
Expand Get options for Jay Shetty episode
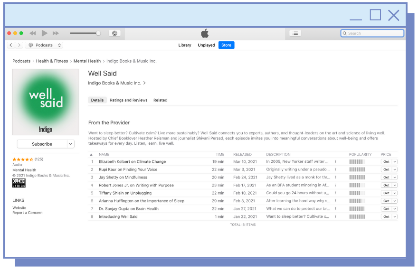click(395, 178)
